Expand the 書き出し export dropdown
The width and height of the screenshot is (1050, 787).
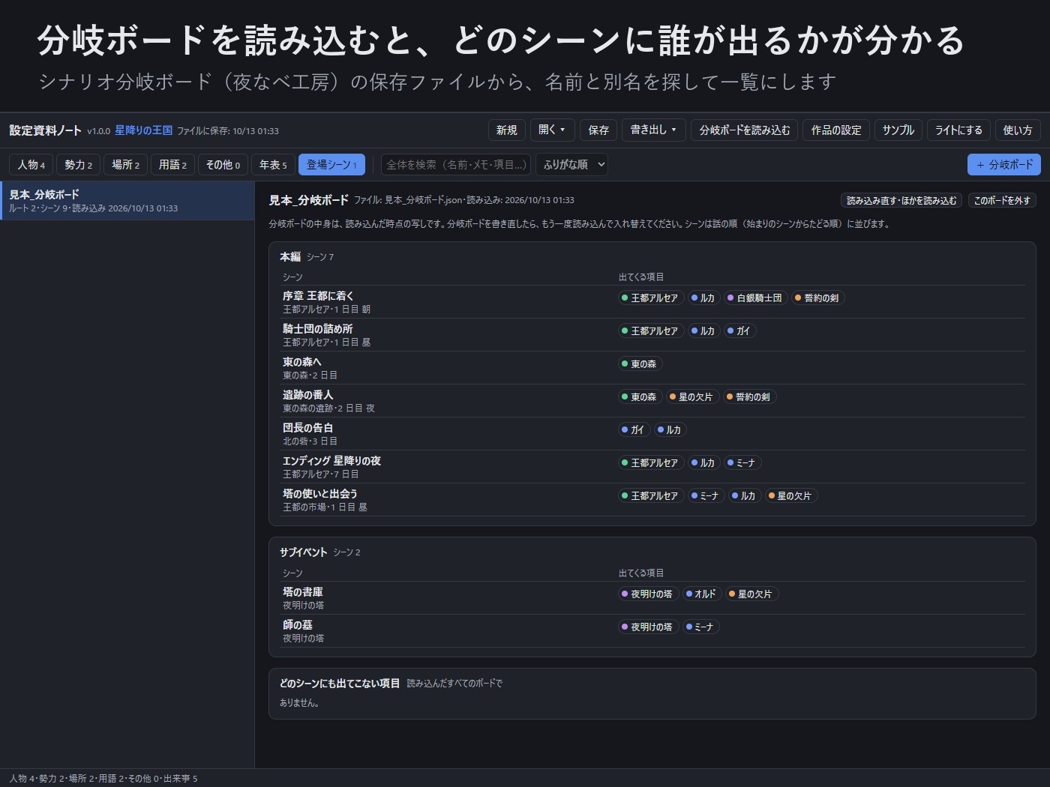[x=653, y=130]
